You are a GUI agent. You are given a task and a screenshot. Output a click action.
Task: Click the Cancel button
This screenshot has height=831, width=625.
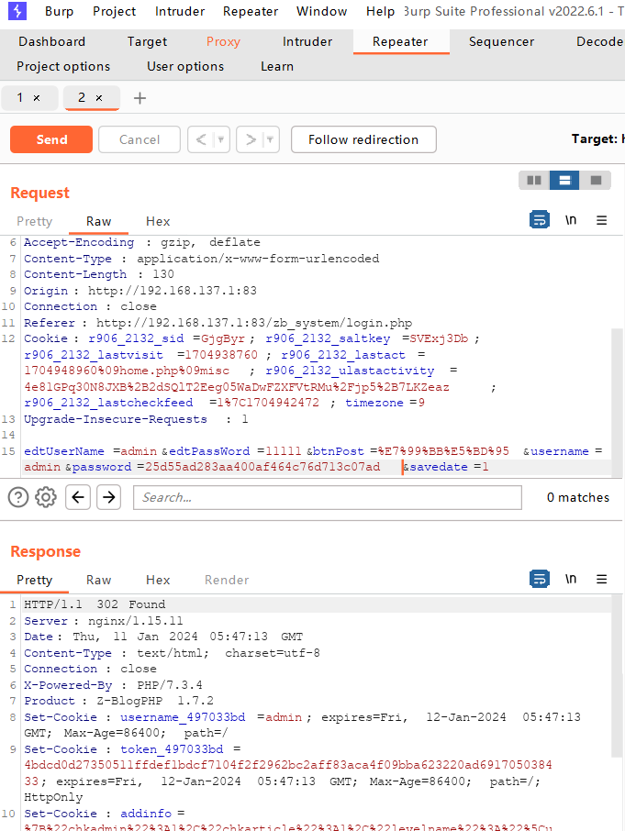pos(139,139)
